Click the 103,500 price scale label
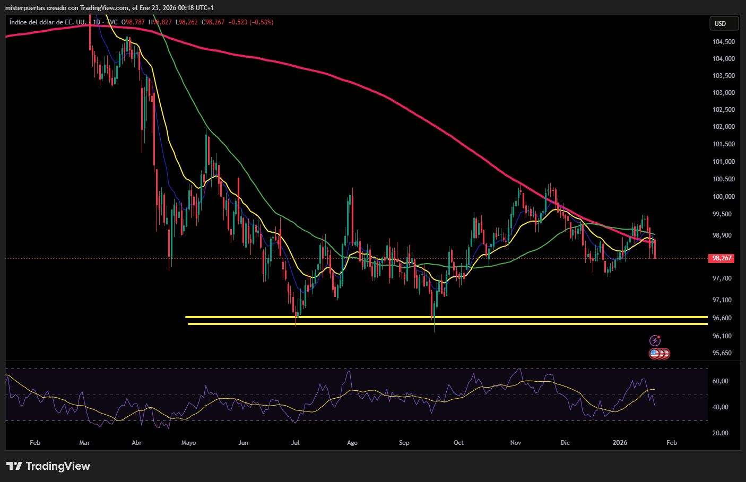 [x=724, y=76]
